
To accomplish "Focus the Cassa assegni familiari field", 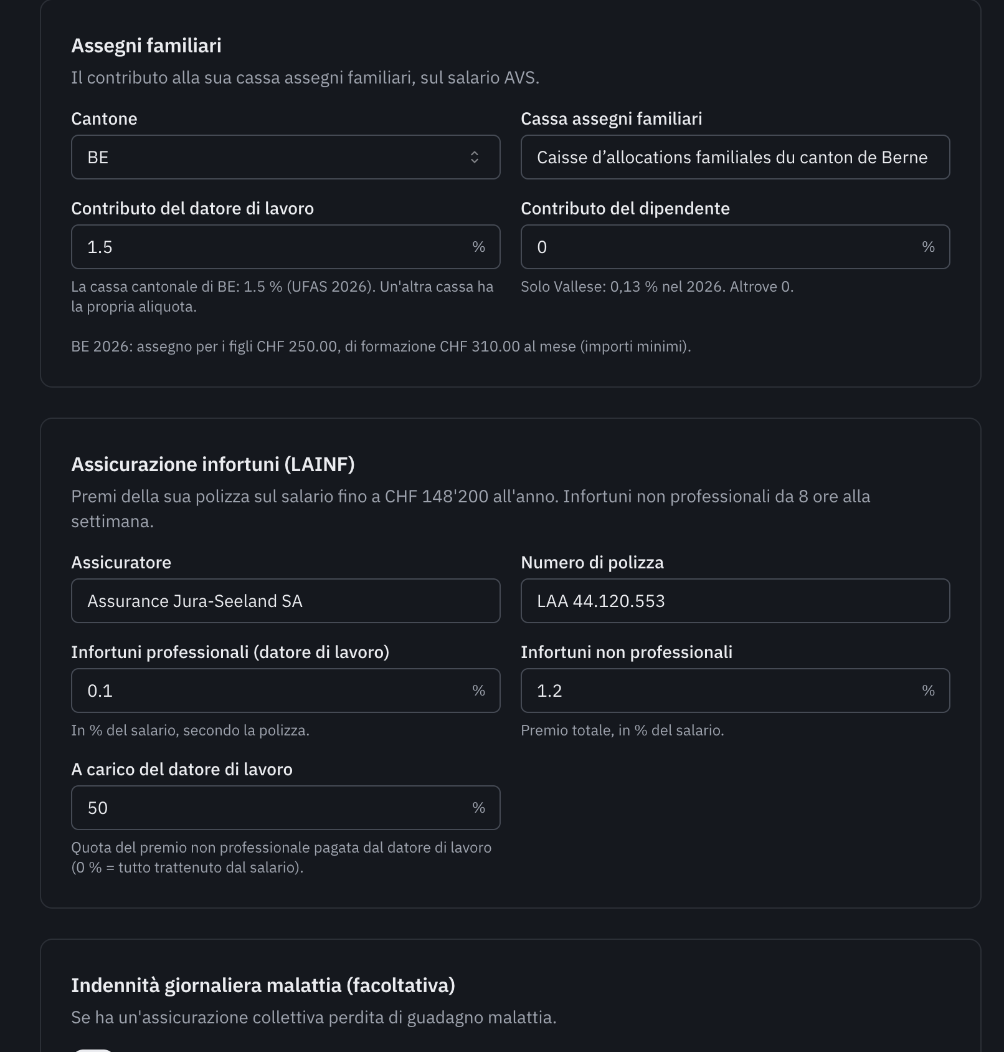I will pyautogui.click(x=735, y=157).
